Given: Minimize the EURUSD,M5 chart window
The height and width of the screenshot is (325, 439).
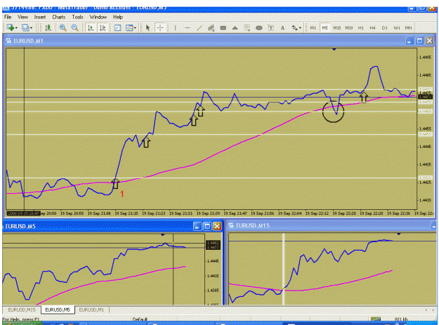Looking at the screenshot, I should (197, 226).
